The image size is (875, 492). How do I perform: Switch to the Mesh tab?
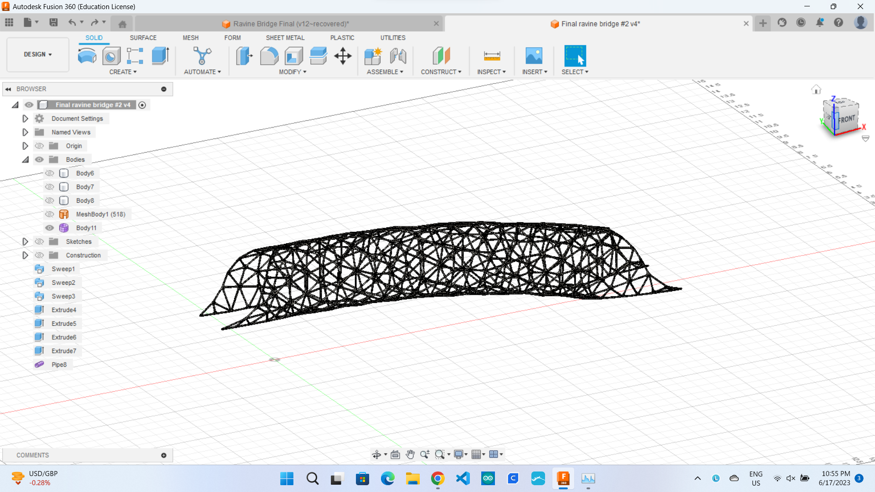[190, 37]
